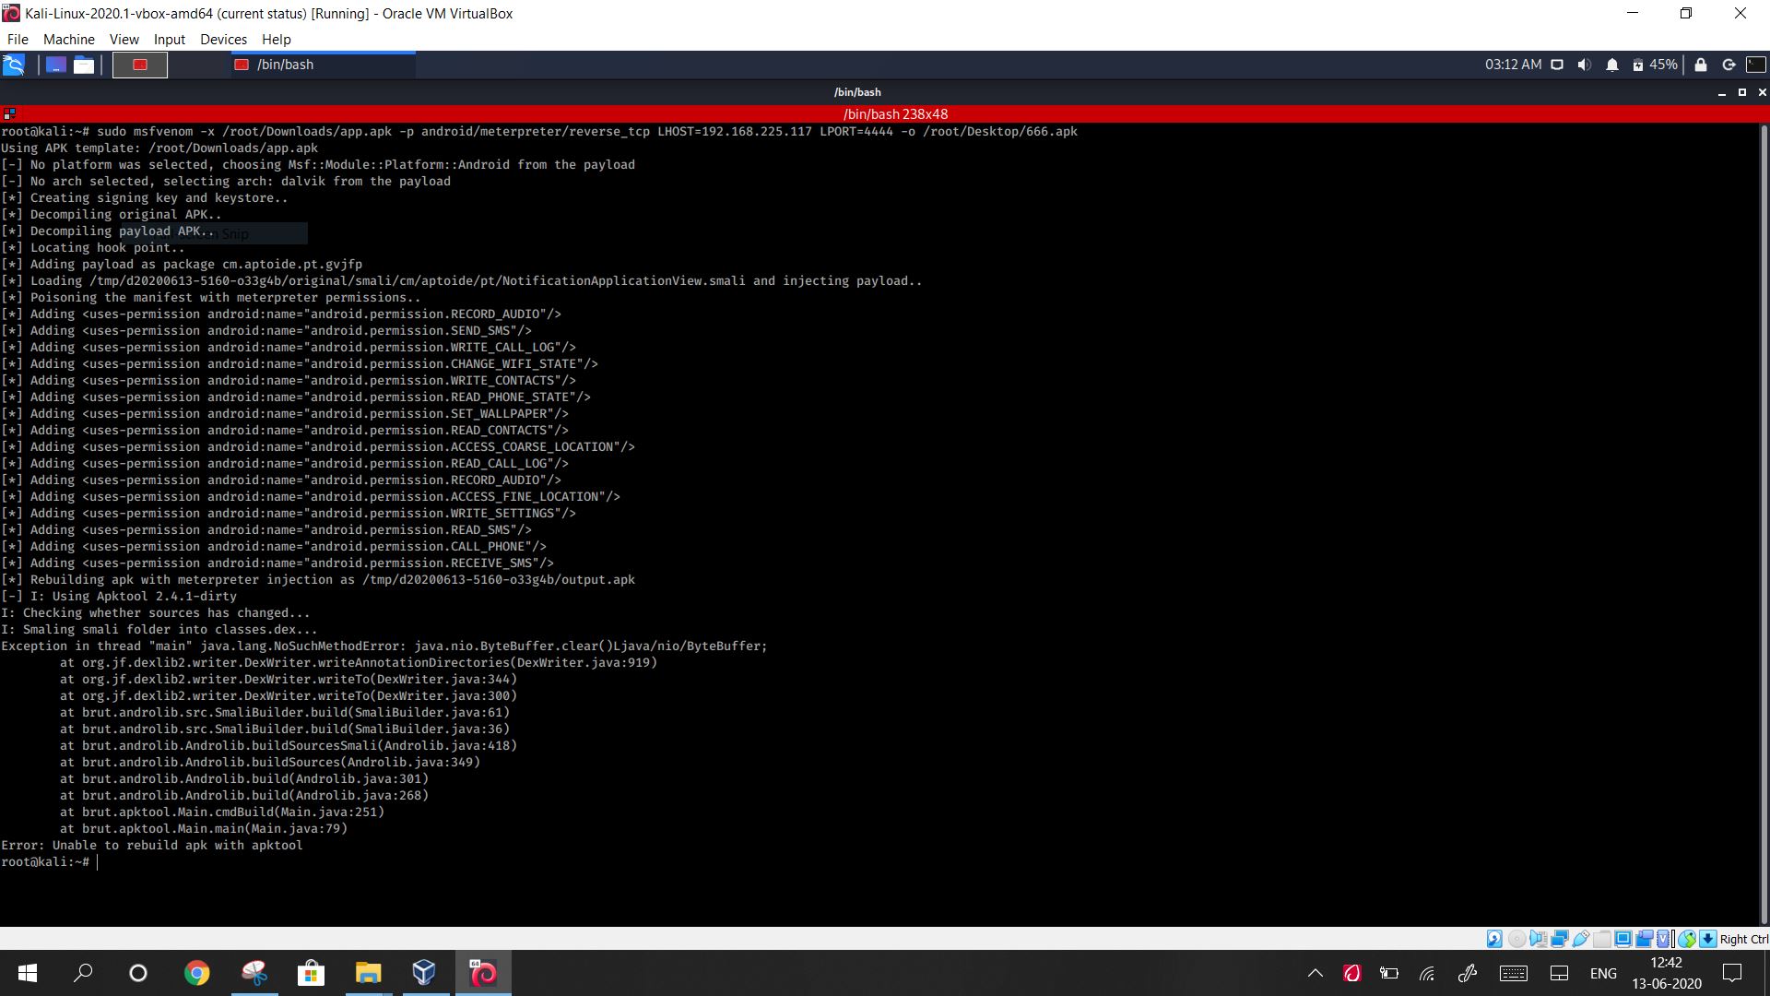Open the Kali dragon applications menu

tap(13, 65)
